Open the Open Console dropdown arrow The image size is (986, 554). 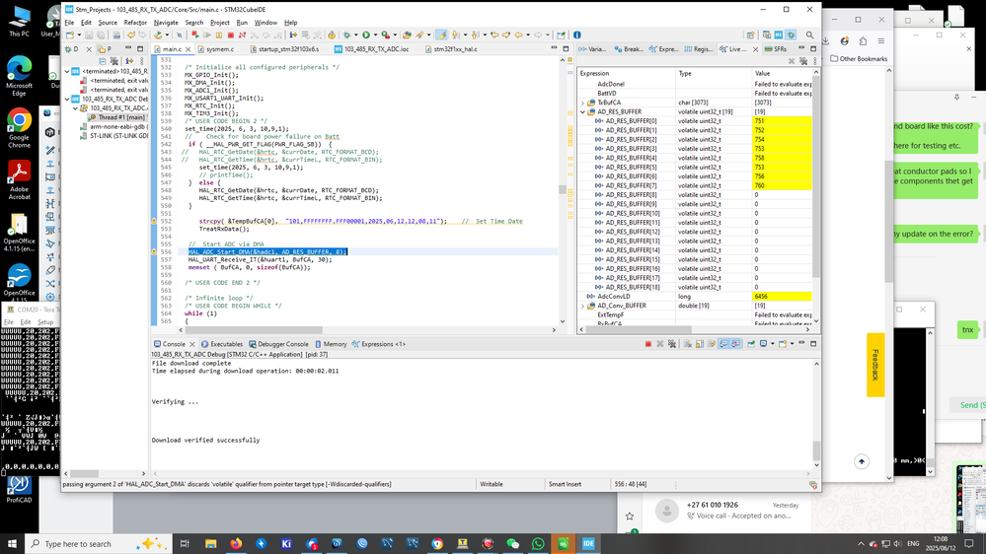[793, 344]
